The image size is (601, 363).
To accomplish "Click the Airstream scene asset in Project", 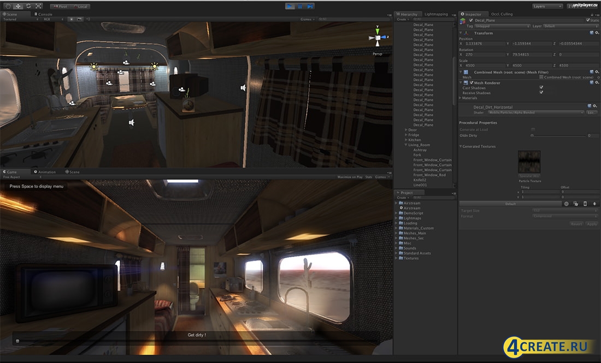I will pyautogui.click(x=411, y=208).
